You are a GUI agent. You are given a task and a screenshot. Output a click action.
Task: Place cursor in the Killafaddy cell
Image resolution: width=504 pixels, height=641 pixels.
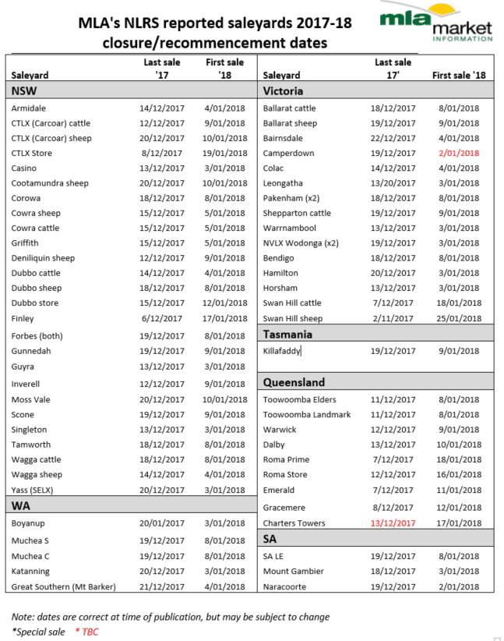[x=282, y=351]
